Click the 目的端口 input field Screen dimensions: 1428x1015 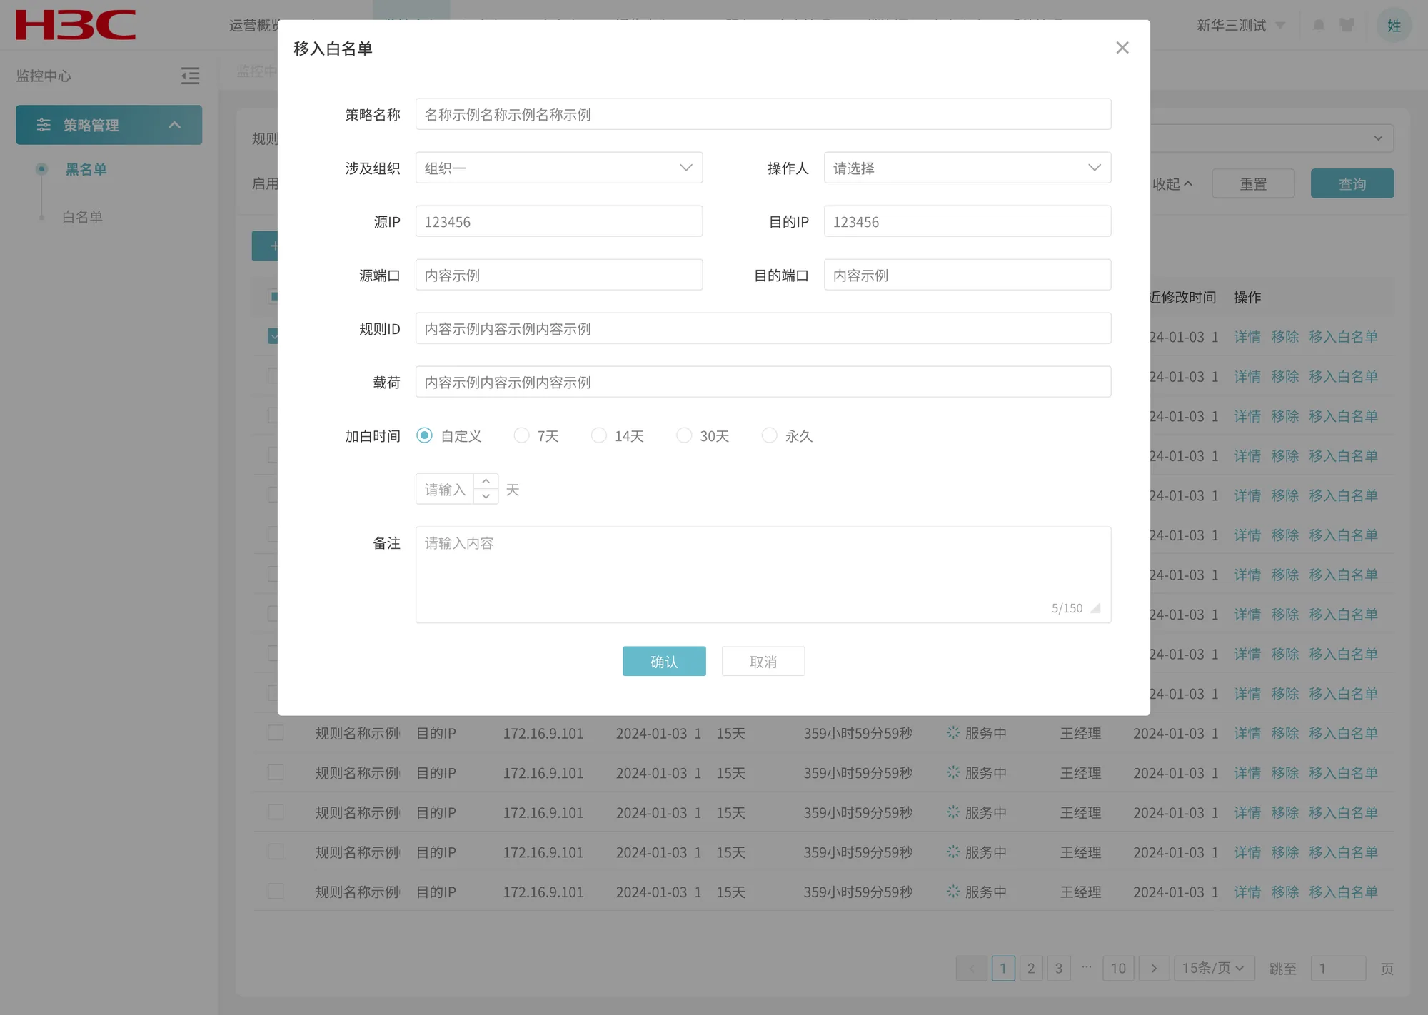pyautogui.click(x=967, y=275)
